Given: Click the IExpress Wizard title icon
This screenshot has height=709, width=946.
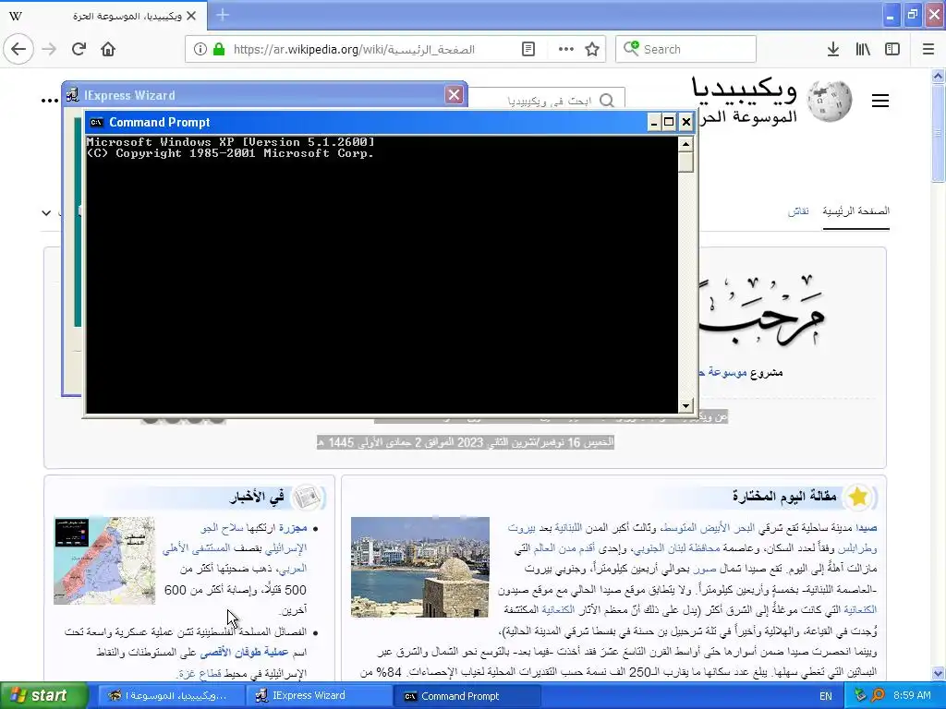Looking at the screenshot, I should point(72,95).
